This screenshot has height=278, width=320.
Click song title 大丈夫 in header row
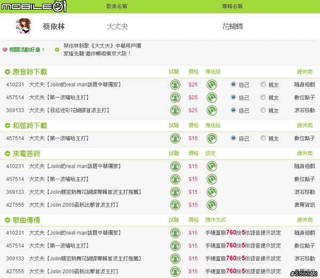click(x=117, y=27)
